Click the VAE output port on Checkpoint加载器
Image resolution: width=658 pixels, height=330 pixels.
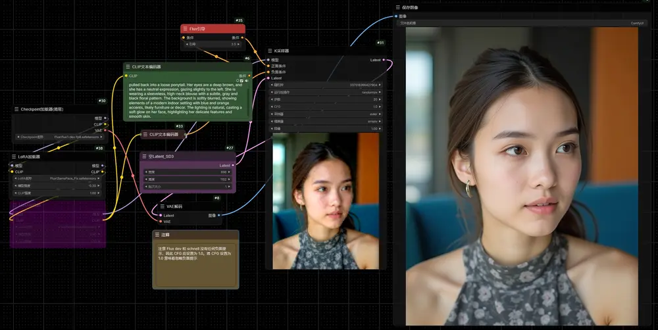pyautogui.click(x=105, y=130)
